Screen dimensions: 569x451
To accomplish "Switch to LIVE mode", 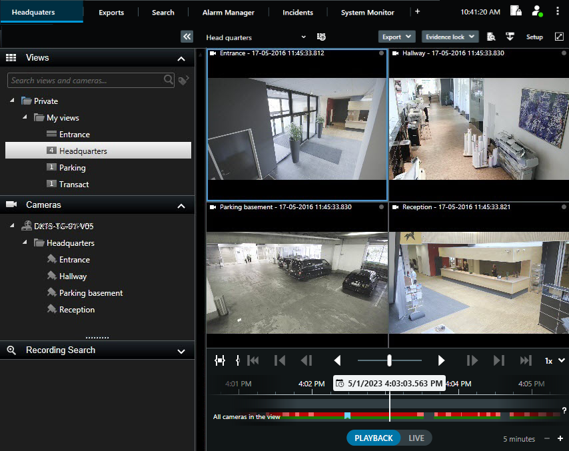I will point(416,438).
